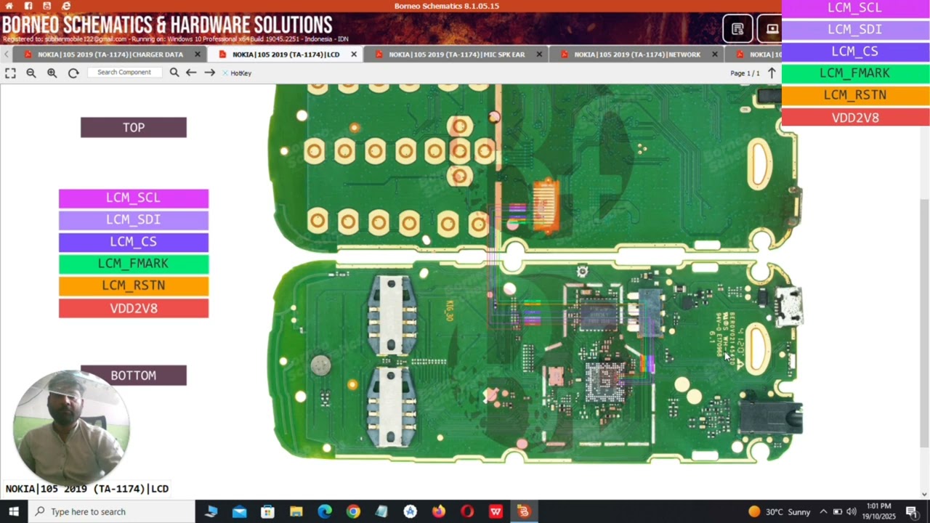Image resolution: width=930 pixels, height=523 pixels.
Task: Click the up arrow beside Page 1/1
Action: pos(772,73)
